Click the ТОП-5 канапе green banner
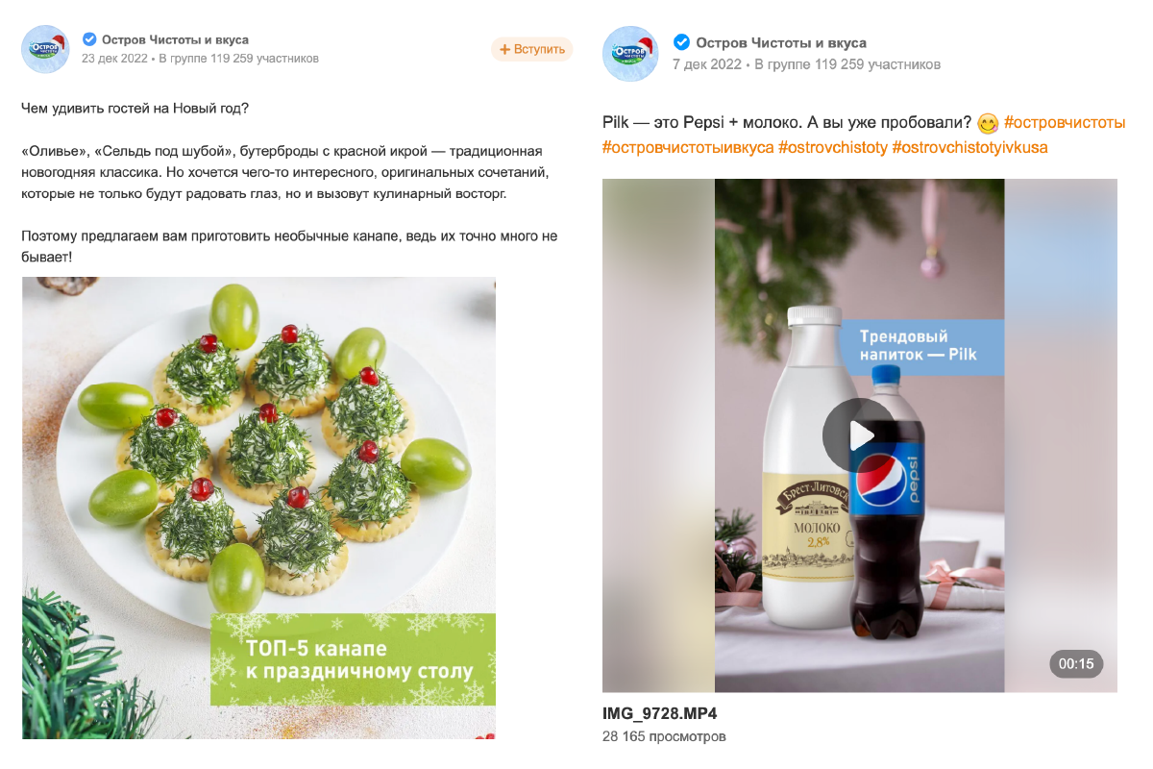Screen dimensions: 1153x769 [x=354, y=659]
